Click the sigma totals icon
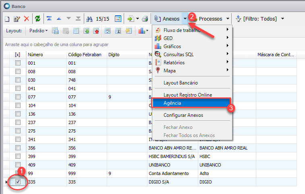The height and width of the screenshot is (194, 305). tap(118, 31)
